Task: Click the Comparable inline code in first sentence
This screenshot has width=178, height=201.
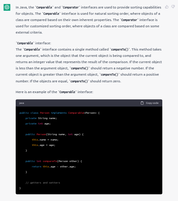Action: tap(44, 7)
